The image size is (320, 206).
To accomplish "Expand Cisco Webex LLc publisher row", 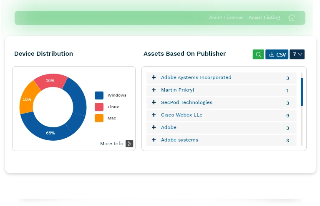I will [x=154, y=115].
